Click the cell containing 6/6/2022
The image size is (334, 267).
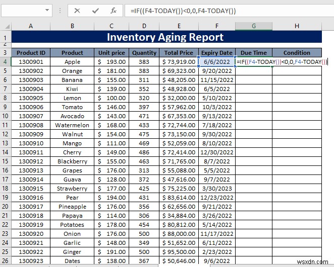[217, 62]
